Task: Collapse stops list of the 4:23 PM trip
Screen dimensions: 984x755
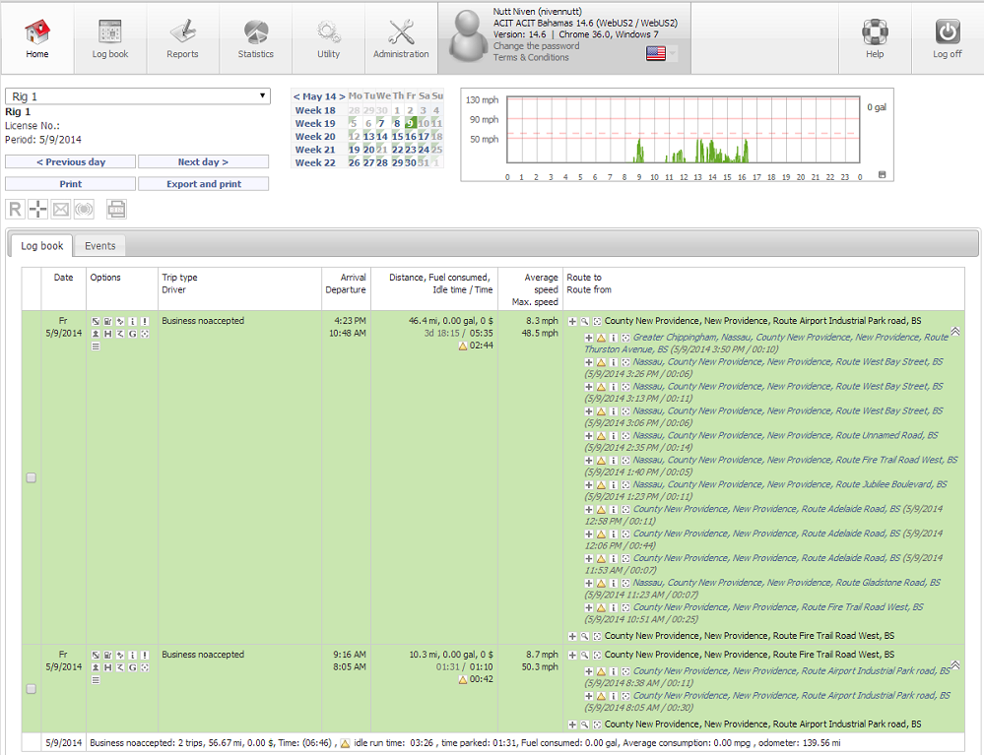Action: [955, 331]
